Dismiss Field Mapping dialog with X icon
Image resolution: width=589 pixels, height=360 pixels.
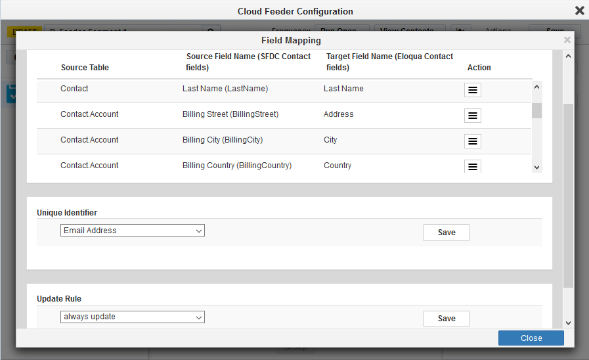point(567,40)
